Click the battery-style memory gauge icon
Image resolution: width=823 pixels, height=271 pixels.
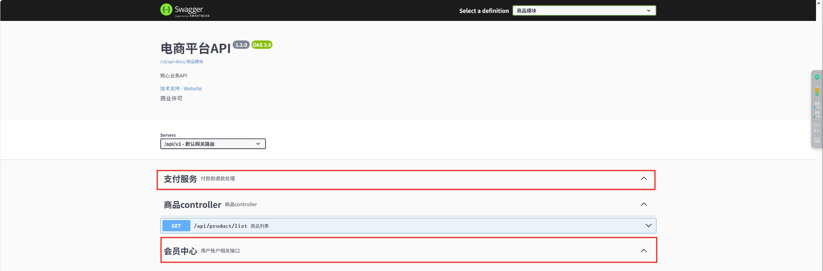pyautogui.click(x=817, y=91)
